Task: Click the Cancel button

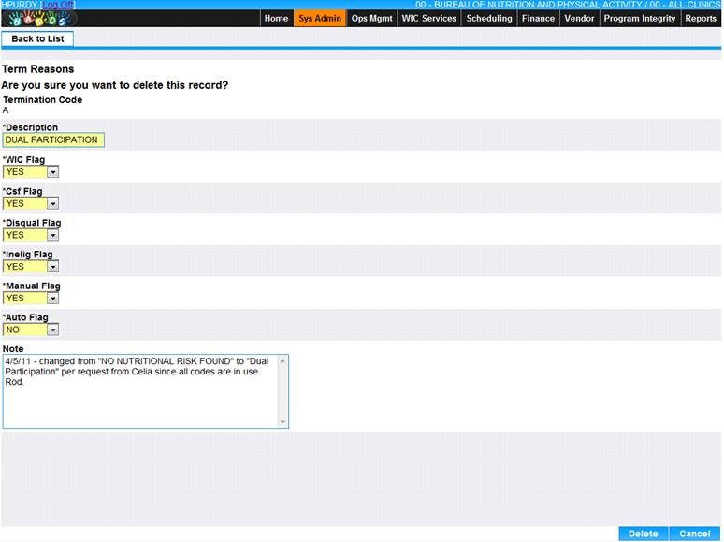Action: pyautogui.click(x=694, y=534)
